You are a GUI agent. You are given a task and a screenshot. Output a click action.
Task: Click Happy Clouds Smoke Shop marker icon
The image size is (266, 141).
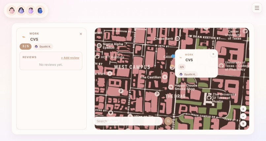click(171, 87)
